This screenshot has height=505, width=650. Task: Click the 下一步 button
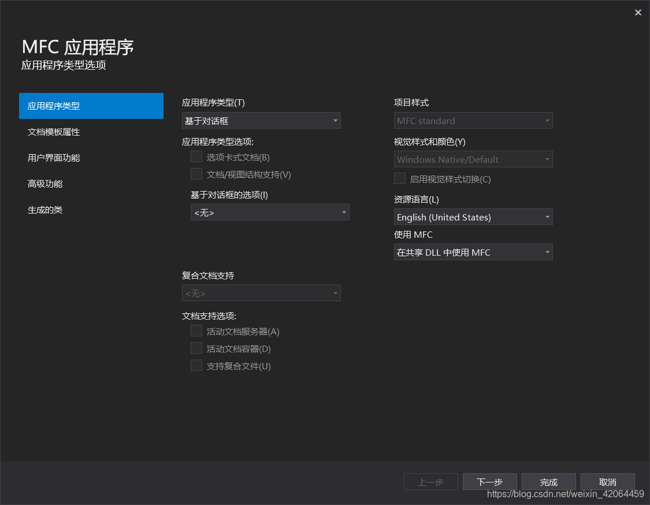click(489, 481)
